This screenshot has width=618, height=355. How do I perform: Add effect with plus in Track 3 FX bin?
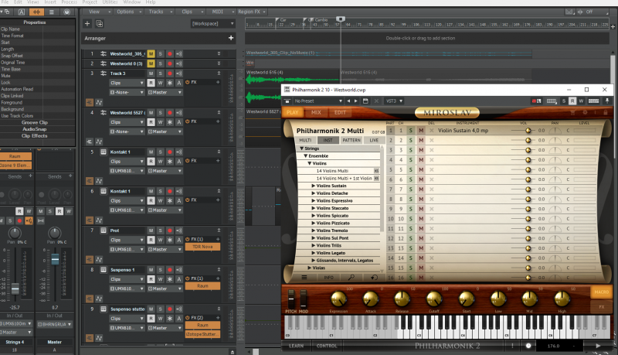(218, 82)
